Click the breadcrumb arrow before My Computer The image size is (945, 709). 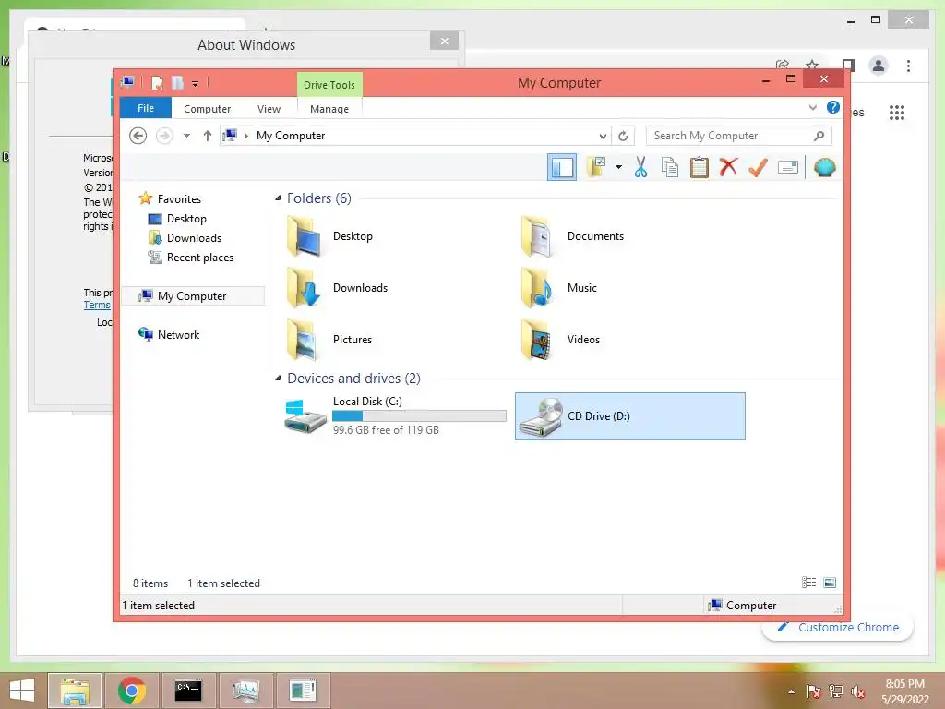[x=245, y=137]
